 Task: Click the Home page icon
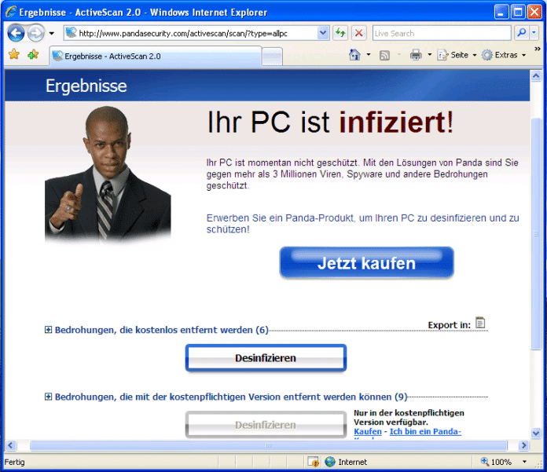point(354,55)
